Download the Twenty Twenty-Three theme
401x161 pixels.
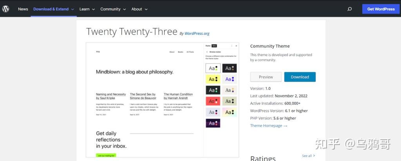300,77
